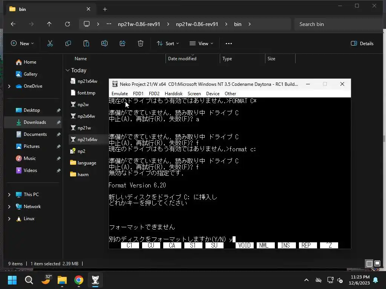This screenshot has height=289, width=386.
Task: Open the Other menu in Neko Project
Action: pos(230,94)
